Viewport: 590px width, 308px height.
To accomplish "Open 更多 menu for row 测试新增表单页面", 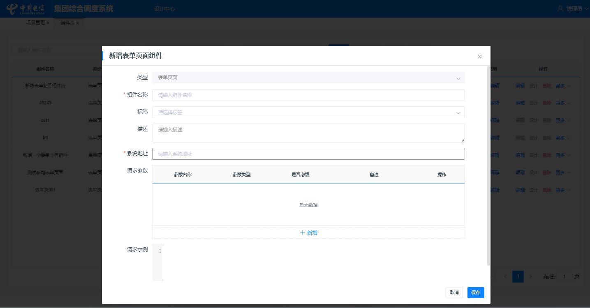I will pyautogui.click(x=563, y=172).
